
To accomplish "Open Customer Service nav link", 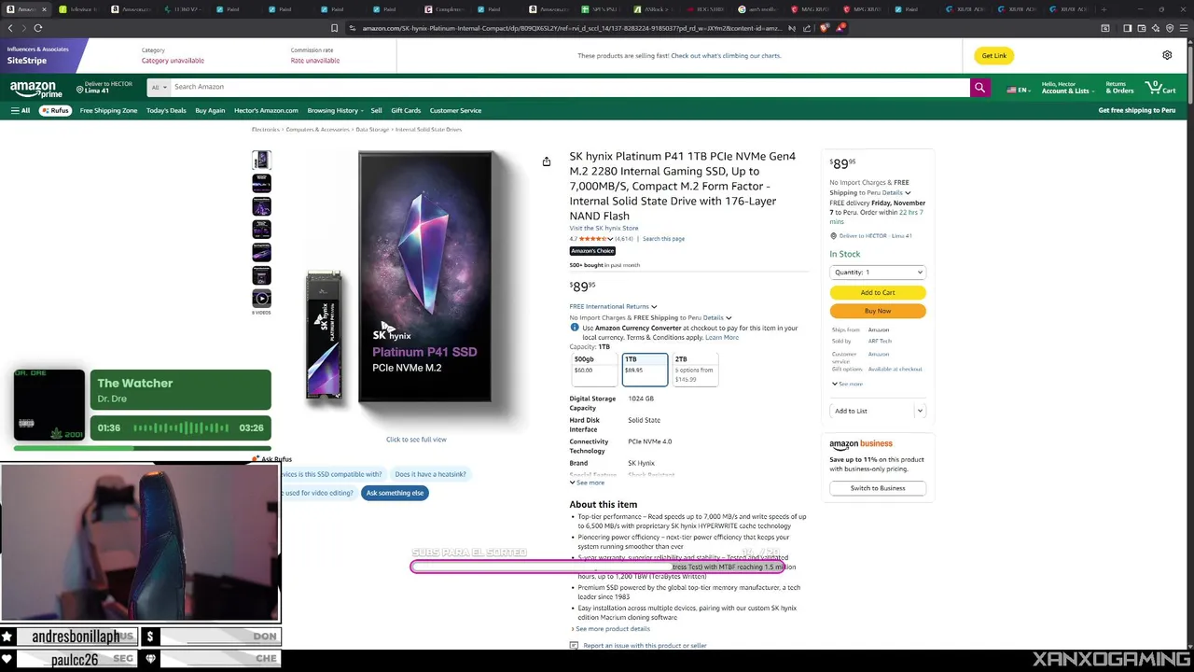I will coord(455,110).
